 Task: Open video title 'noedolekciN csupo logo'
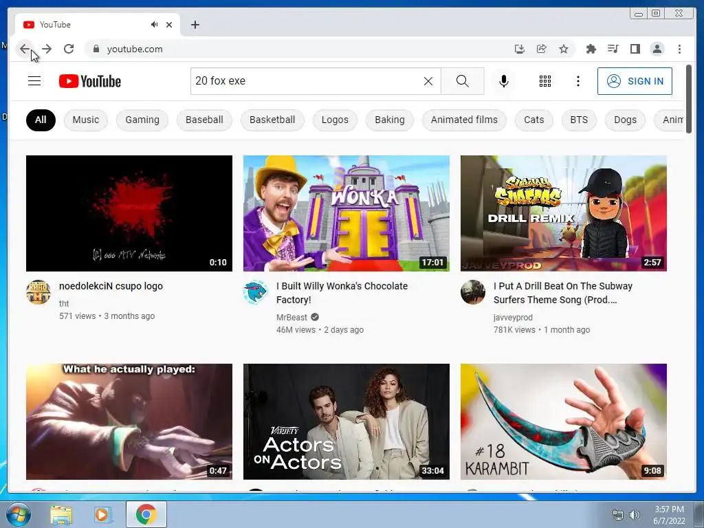111,286
